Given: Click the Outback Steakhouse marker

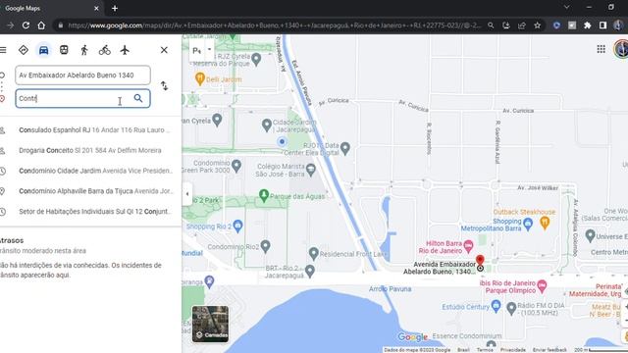Looking at the screenshot, I should click(x=545, y=223).
